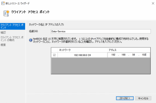Click the 名前(A) field containing Data-Service
Viewport: 156px width, 103px height.
pyautogui.click(x=101, y=31)
